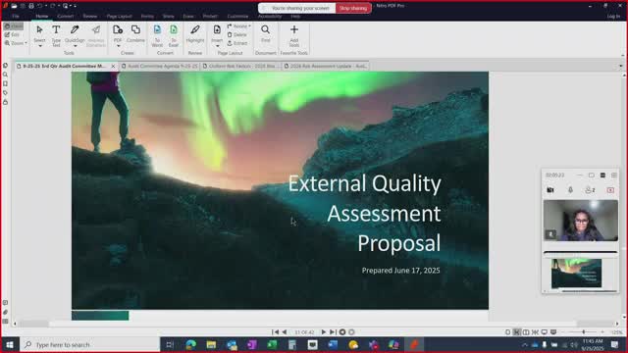
Task: Select the Hand tool
Action: (x=14, y=26)
